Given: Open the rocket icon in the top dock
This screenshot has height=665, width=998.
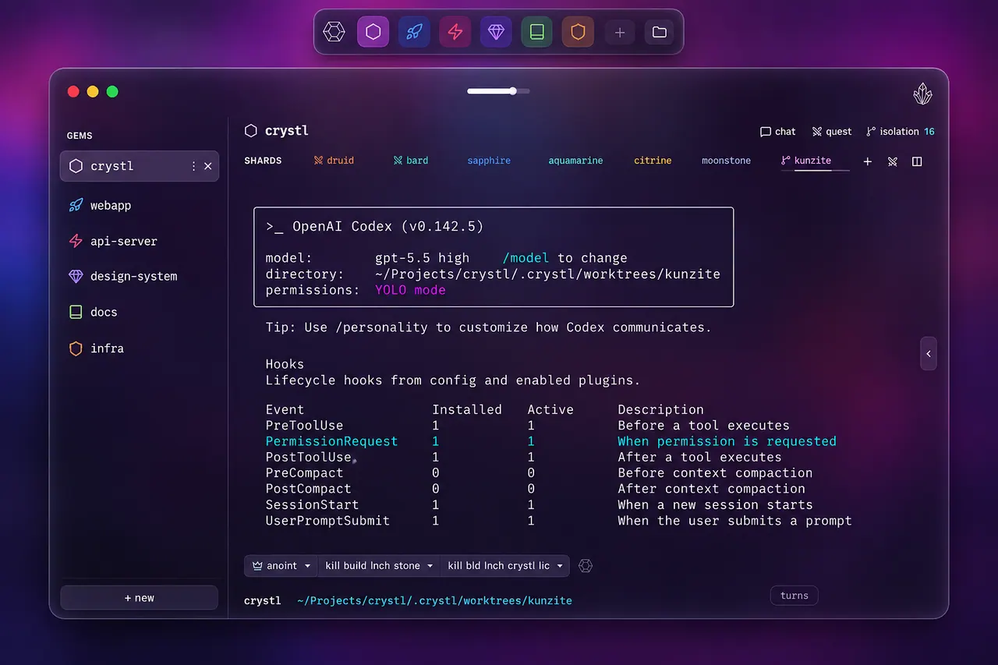Looking at the screenshot, I should [x=414, y=32].
